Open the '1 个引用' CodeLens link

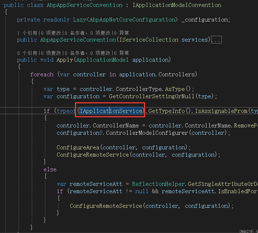pyautogui.click(x=27, y=33)
